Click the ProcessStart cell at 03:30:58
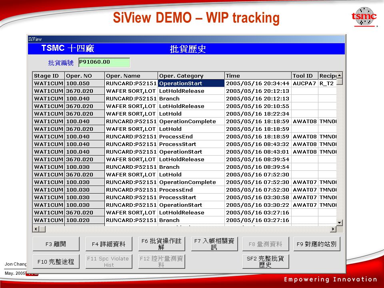The image size is (384, 288). click(x=191, y=197)
